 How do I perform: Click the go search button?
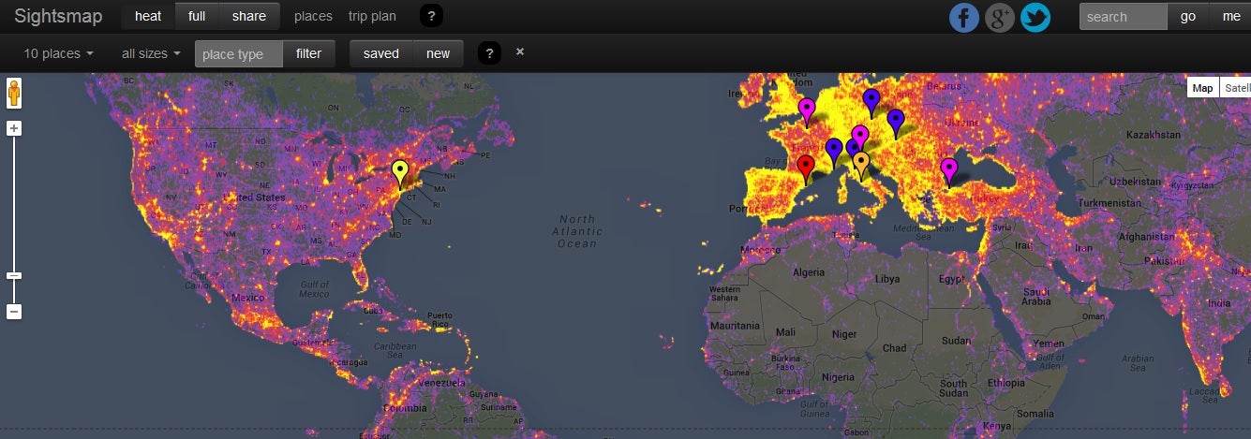(x=1187, y=16)
